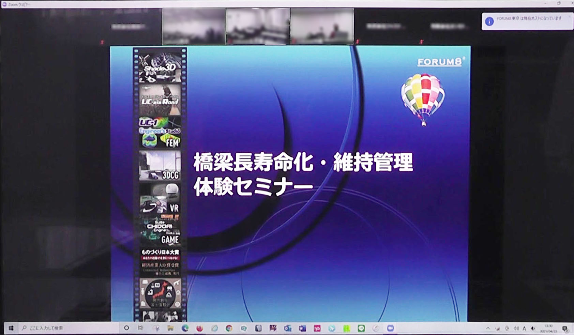Select the first blurred participant video thumbnail
This screenshot has width=574, height=335.
pos(194,26)
